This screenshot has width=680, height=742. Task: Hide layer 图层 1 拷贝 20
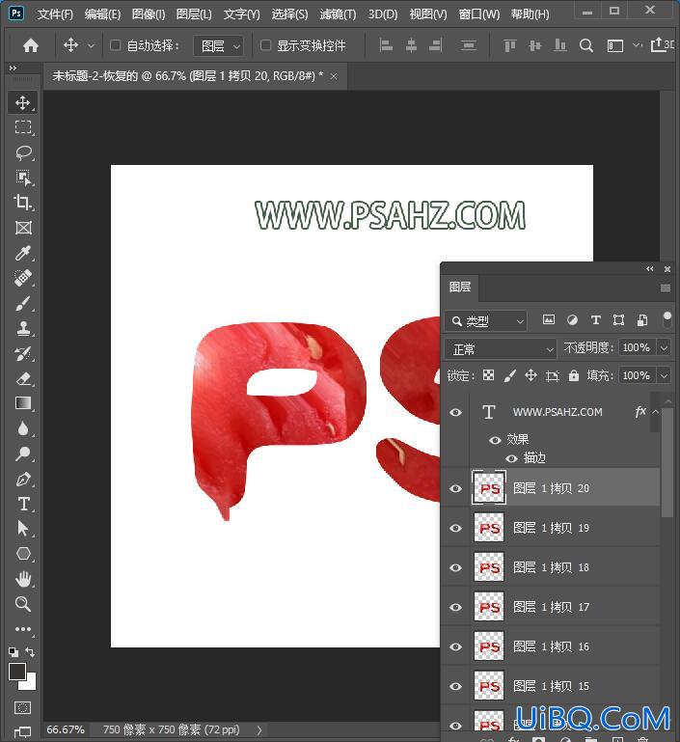(x=456, y=488)
